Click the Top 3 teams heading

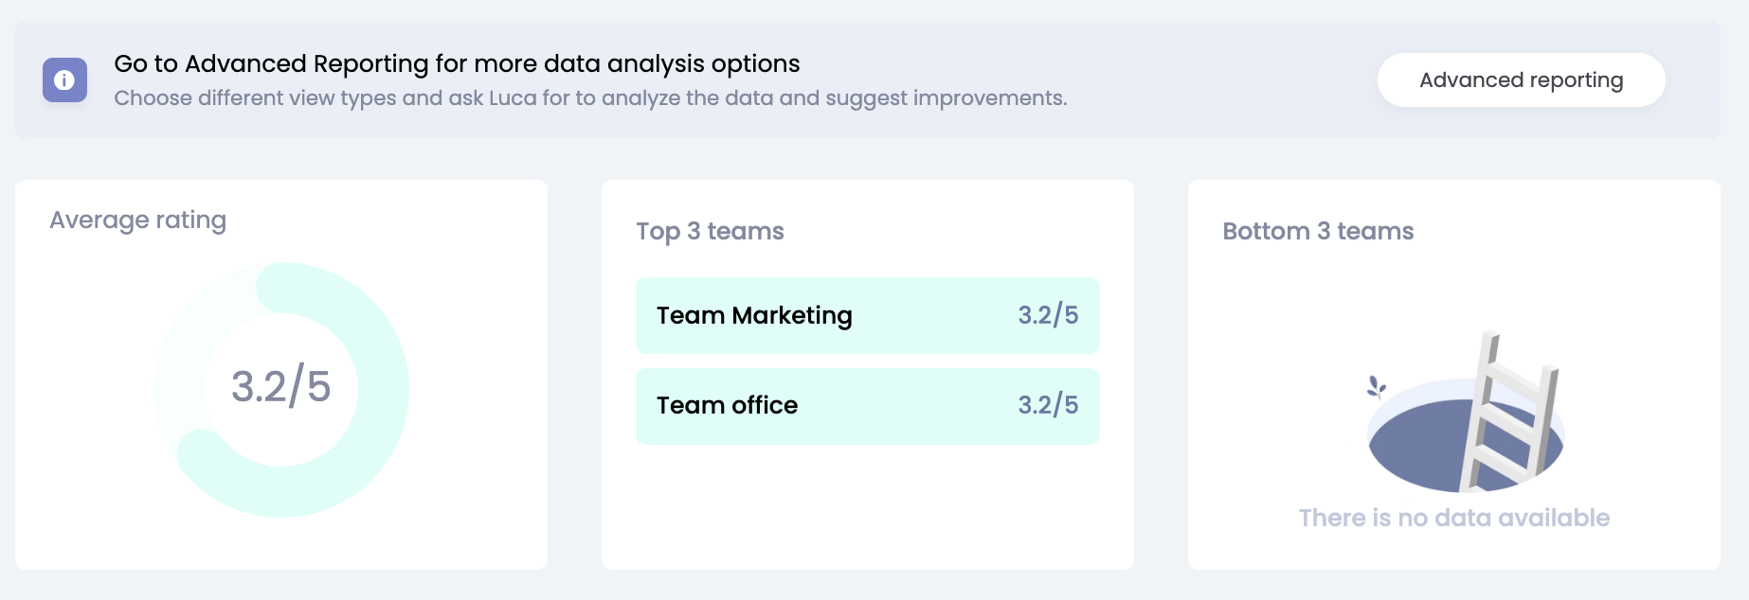(710, 232)
